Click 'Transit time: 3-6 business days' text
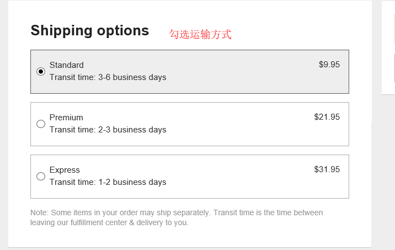The width and height of the screenshot is (395, 250). (108, 77)
